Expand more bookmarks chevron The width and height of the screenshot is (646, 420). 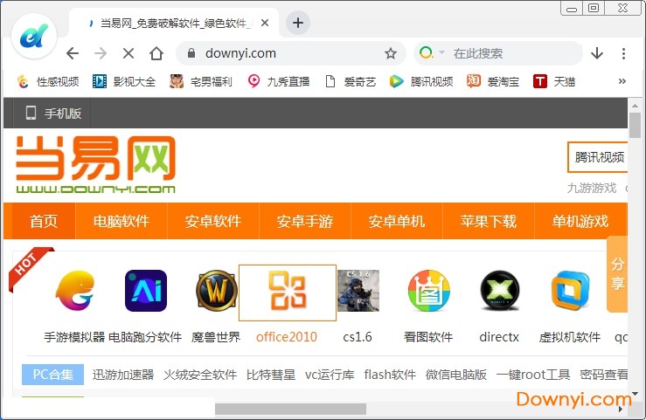pos(622,81)
